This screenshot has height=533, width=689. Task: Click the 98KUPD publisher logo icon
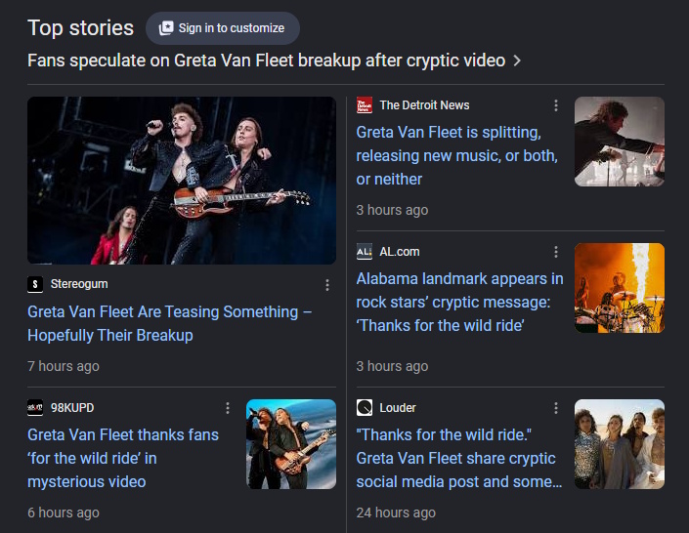(35, 408)
